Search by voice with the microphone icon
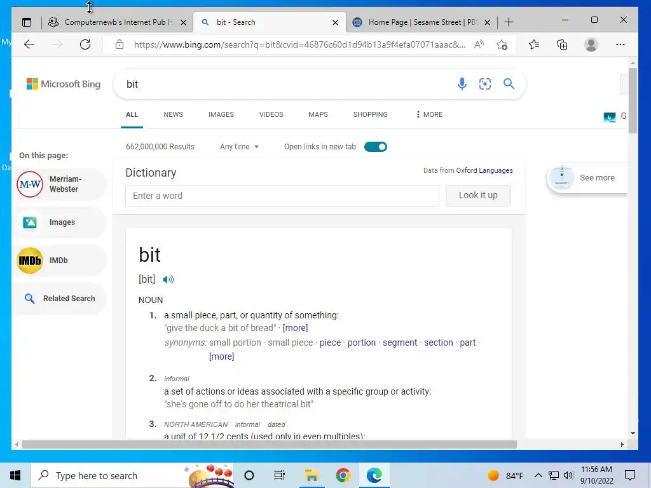The width and height of the screenshot is (651, 488). pos(462,84)
